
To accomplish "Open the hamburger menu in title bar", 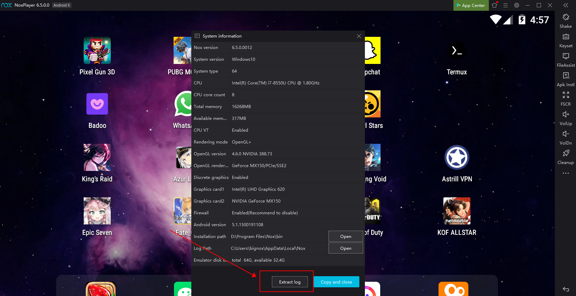I will (x=506, y=5).
